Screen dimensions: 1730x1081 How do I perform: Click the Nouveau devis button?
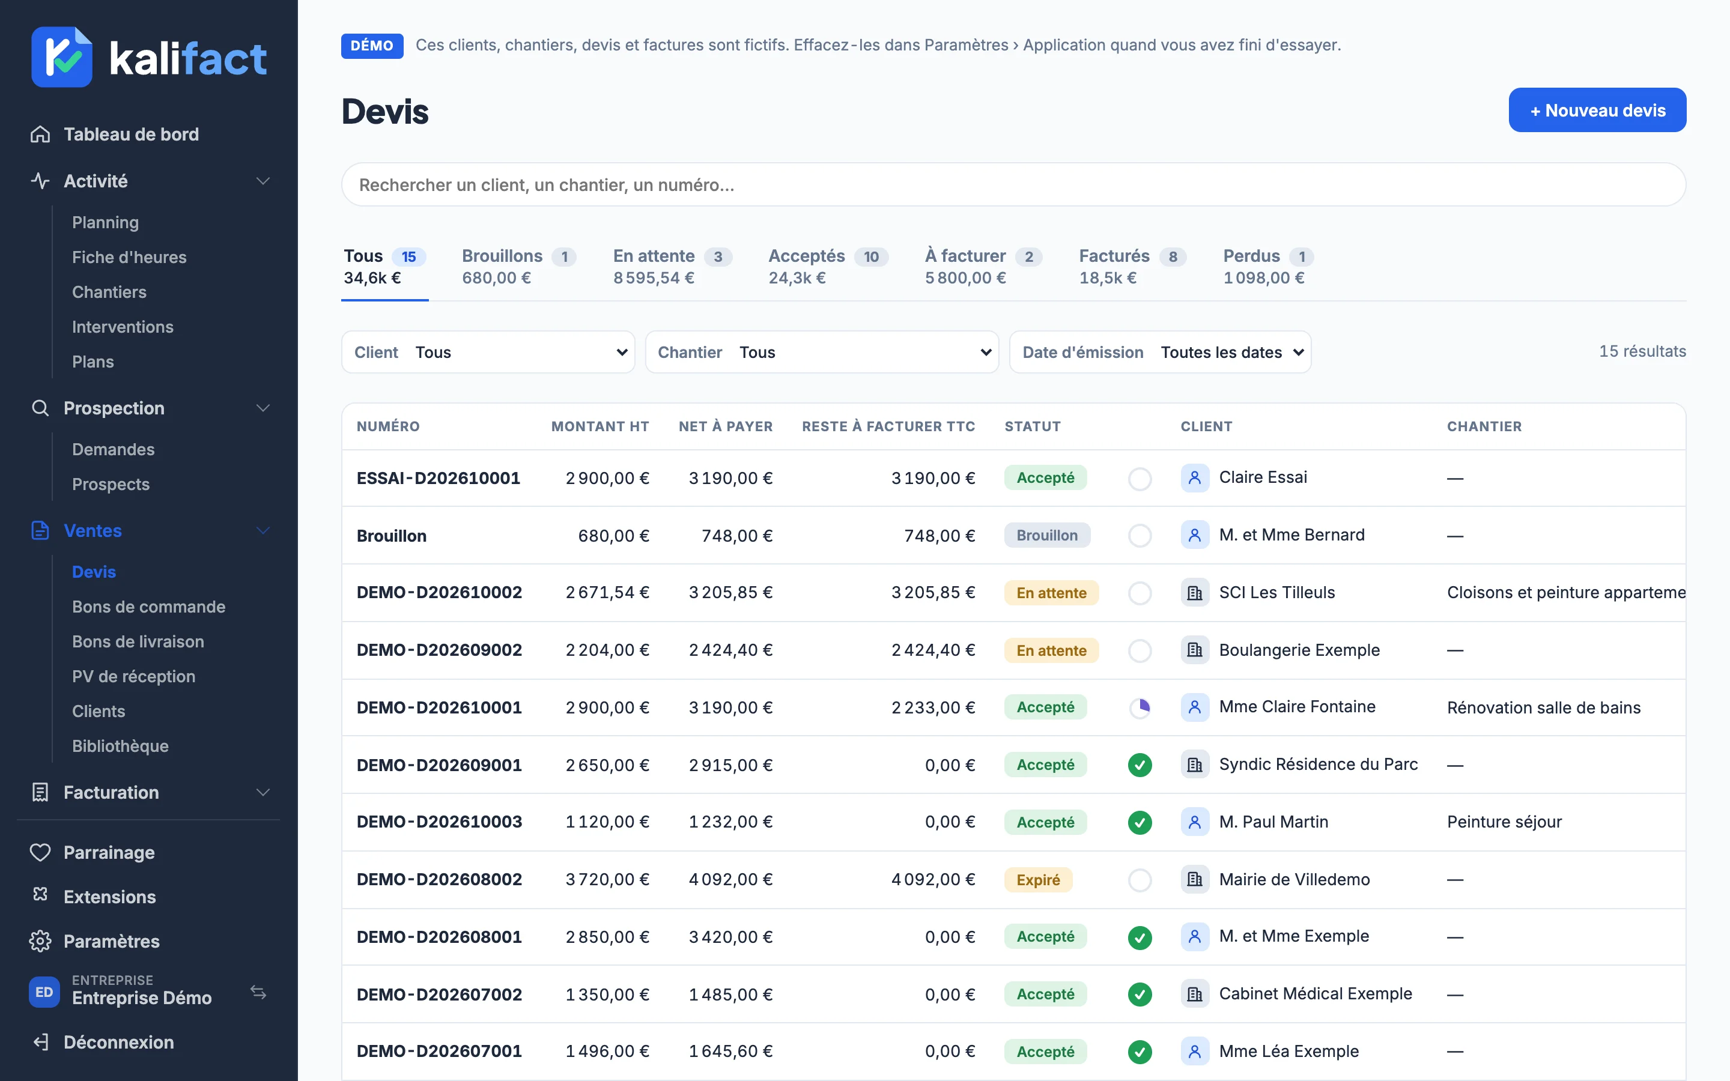pyautogui.click(x=1597, y=110)
